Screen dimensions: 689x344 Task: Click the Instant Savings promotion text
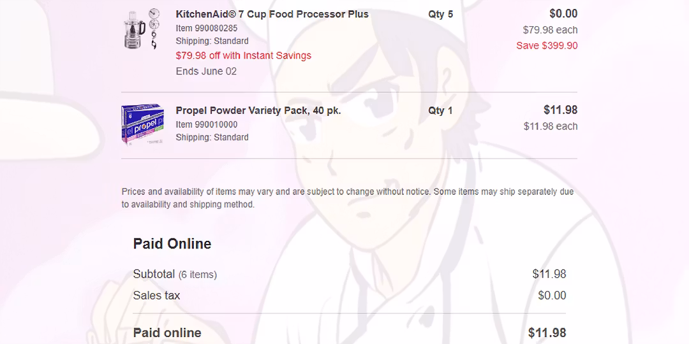243,55
